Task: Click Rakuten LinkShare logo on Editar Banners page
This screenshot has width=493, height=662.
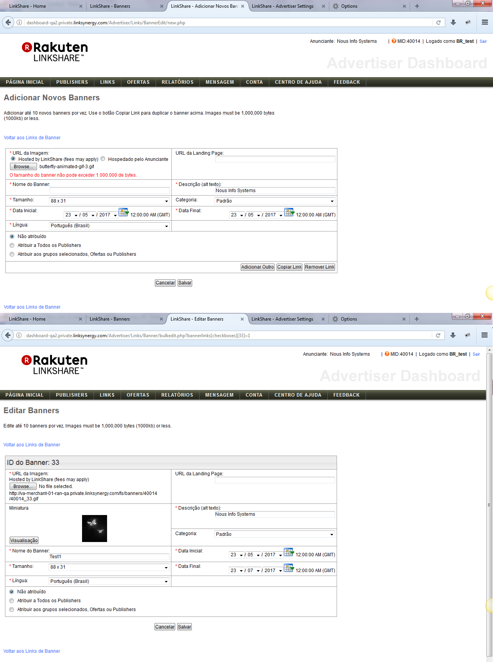Action: pyautogui.click(x=54, y=365)
